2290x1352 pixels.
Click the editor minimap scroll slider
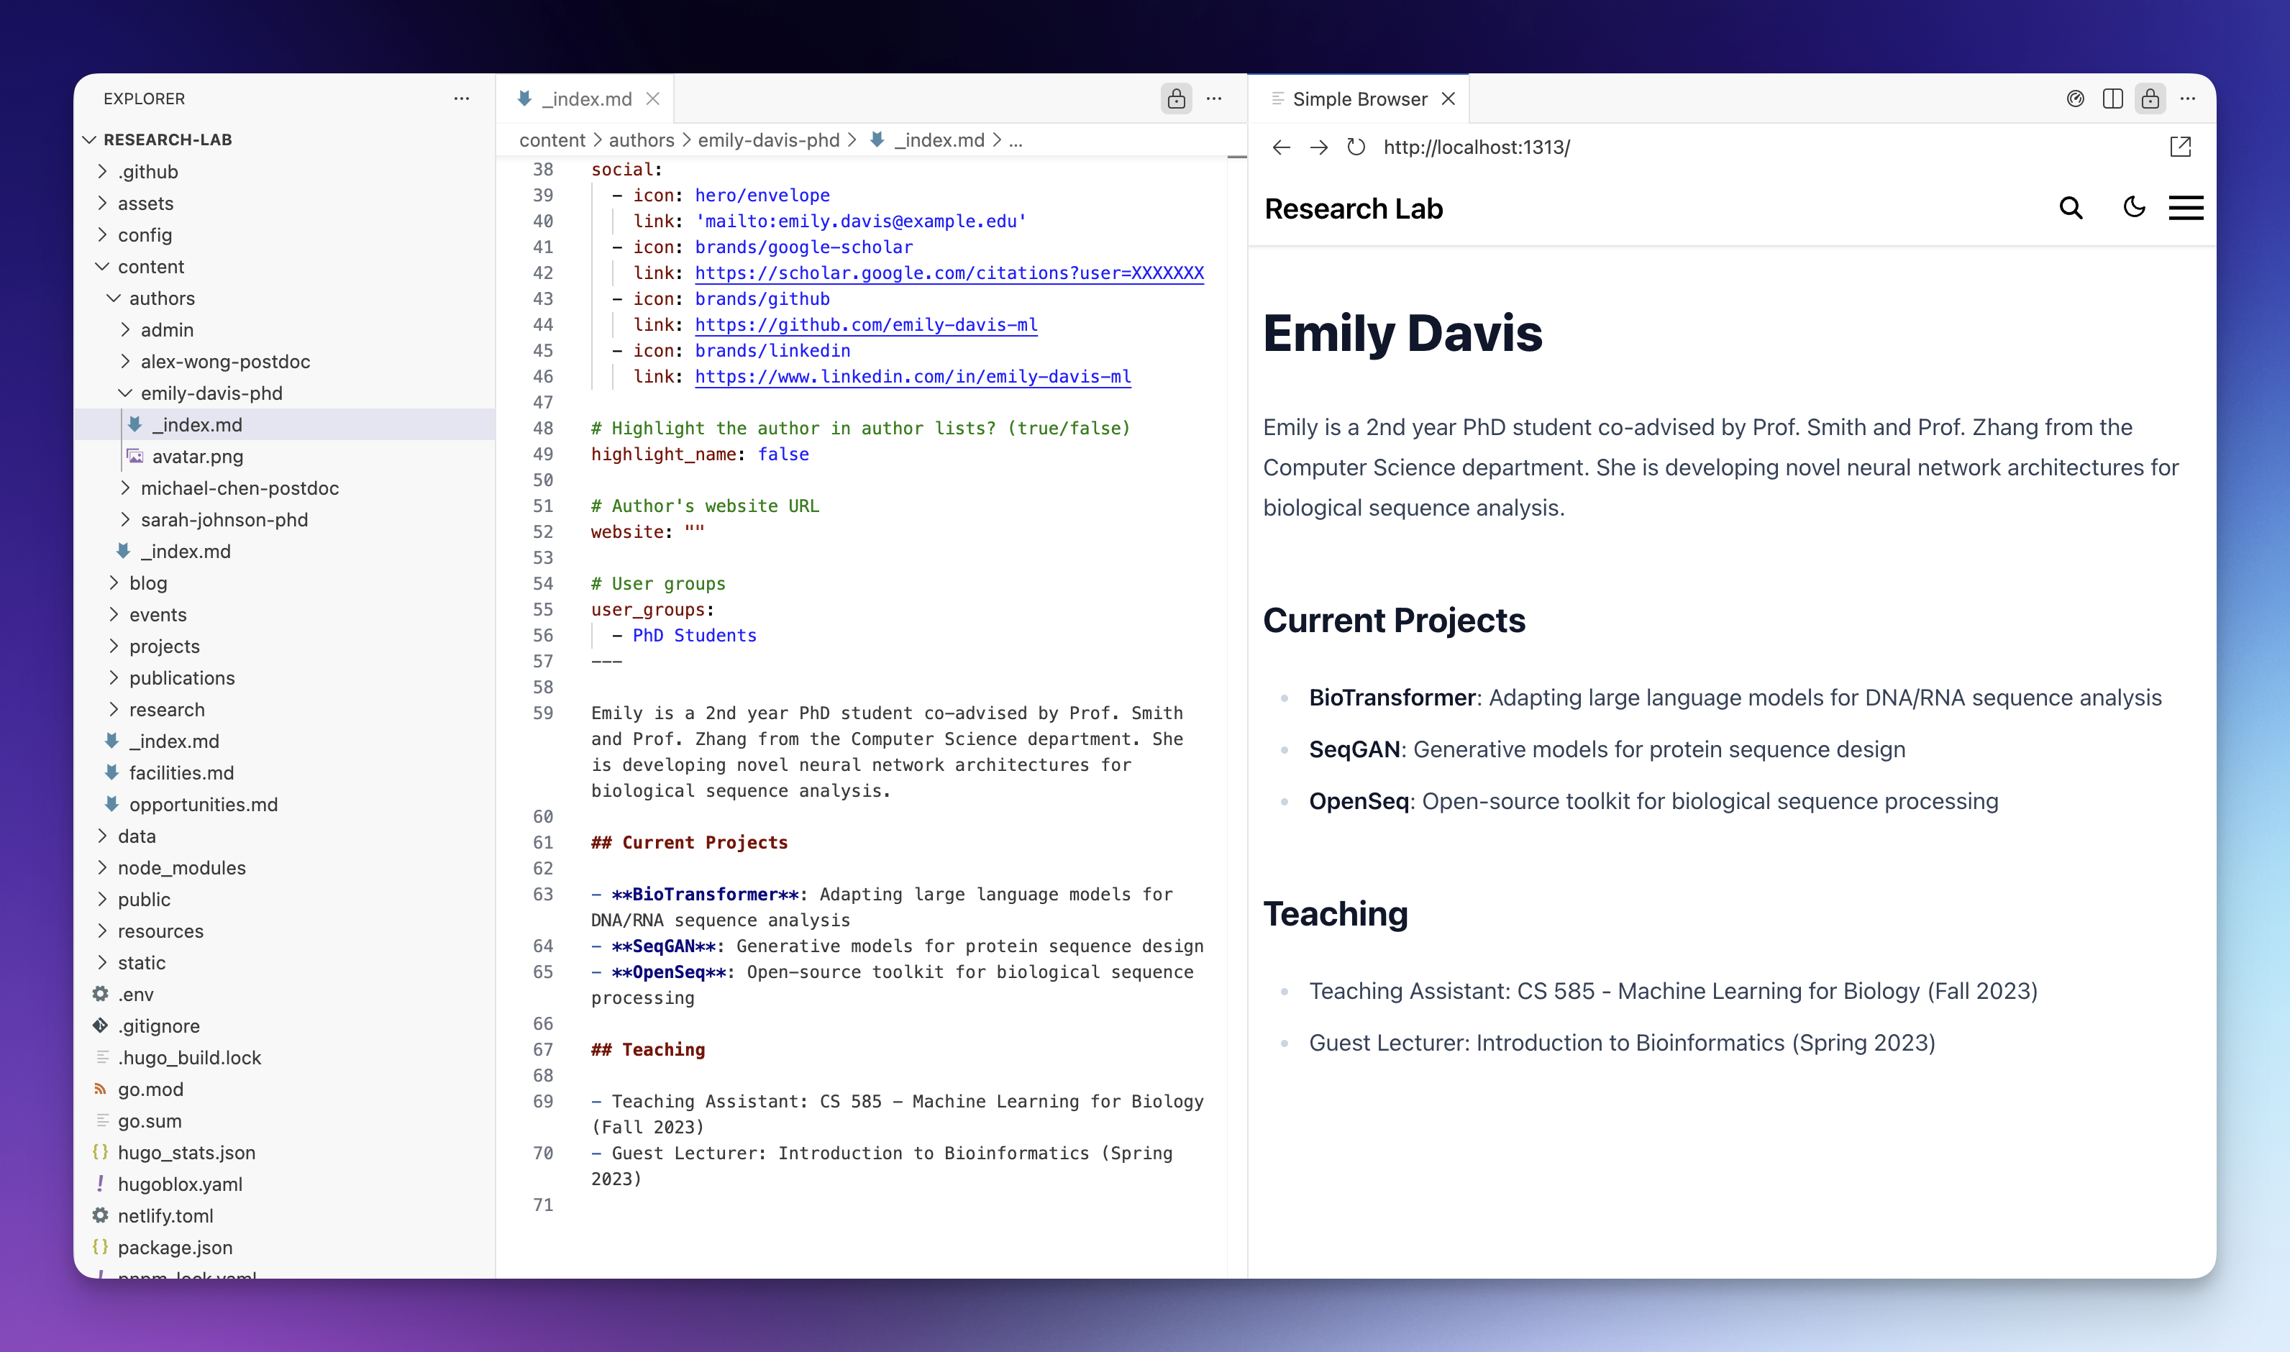click(x=1236, y=157)
